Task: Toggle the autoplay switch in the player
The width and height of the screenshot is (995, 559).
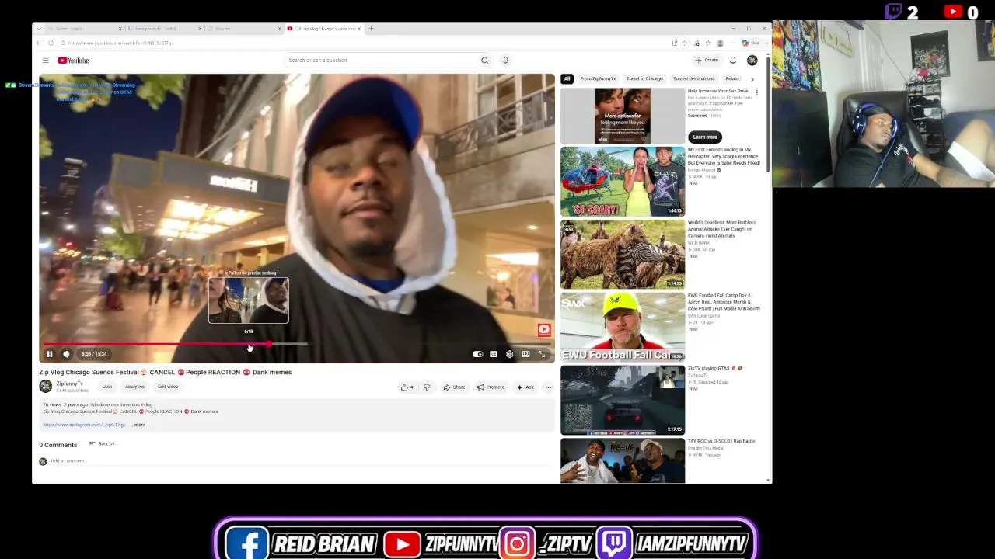Action: coord(477,354)
